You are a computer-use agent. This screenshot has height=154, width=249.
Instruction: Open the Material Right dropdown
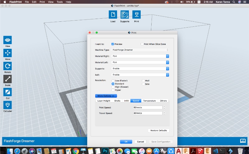pos(140,56)
